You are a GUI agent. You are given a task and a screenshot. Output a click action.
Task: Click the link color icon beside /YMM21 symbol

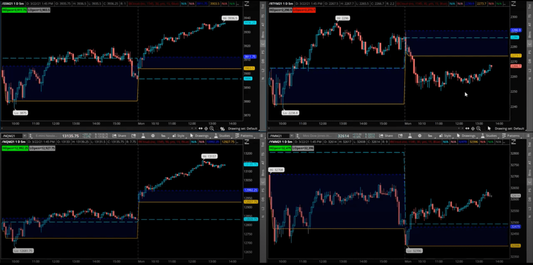pyautogui.click(x=297, y=136)
